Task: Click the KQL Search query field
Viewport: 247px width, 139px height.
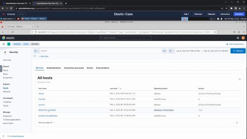Action: pos(101,51)
